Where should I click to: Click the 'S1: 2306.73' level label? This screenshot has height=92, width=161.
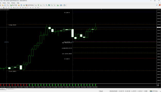67,59
